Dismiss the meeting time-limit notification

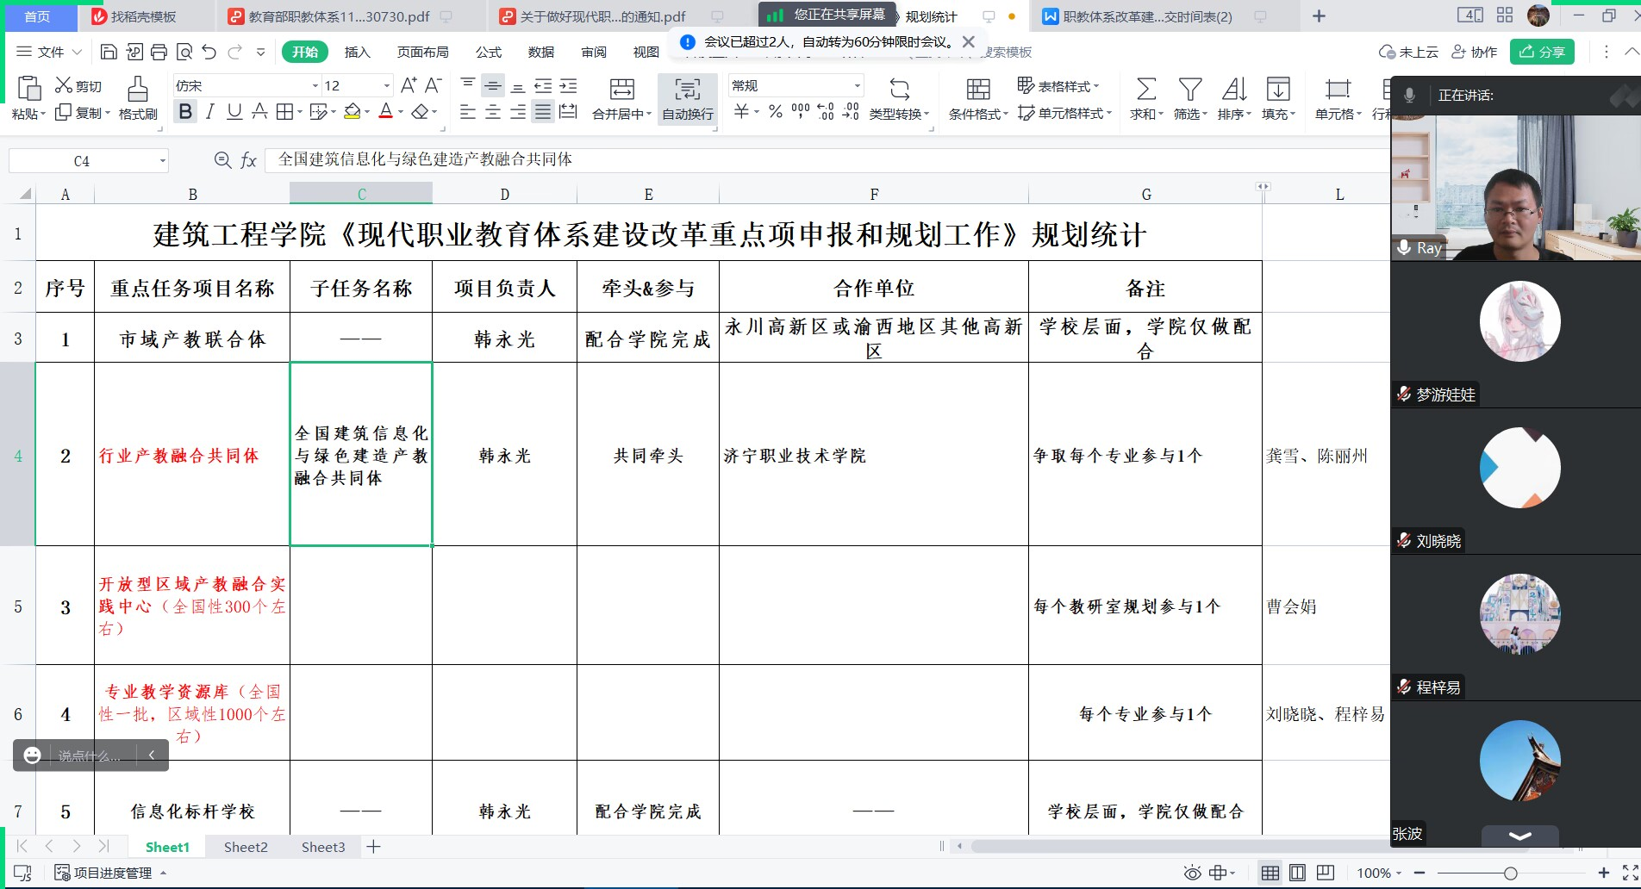[969, 40]
